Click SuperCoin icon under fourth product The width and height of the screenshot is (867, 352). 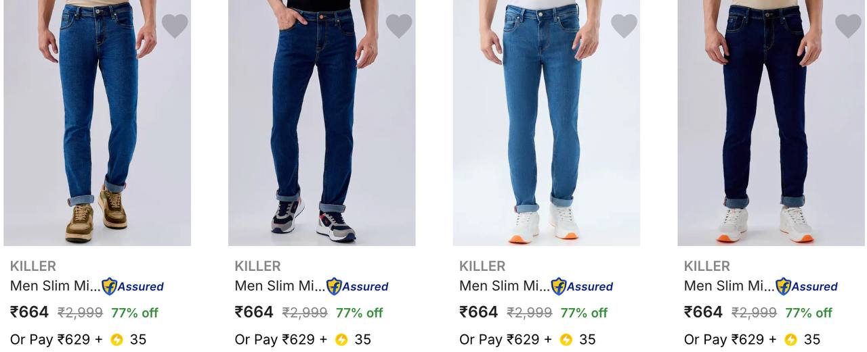[x=790, y=339]
